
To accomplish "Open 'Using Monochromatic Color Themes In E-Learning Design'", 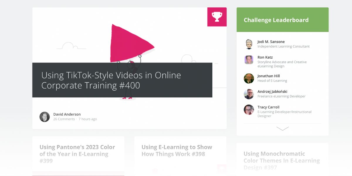I will click(281, 160).
